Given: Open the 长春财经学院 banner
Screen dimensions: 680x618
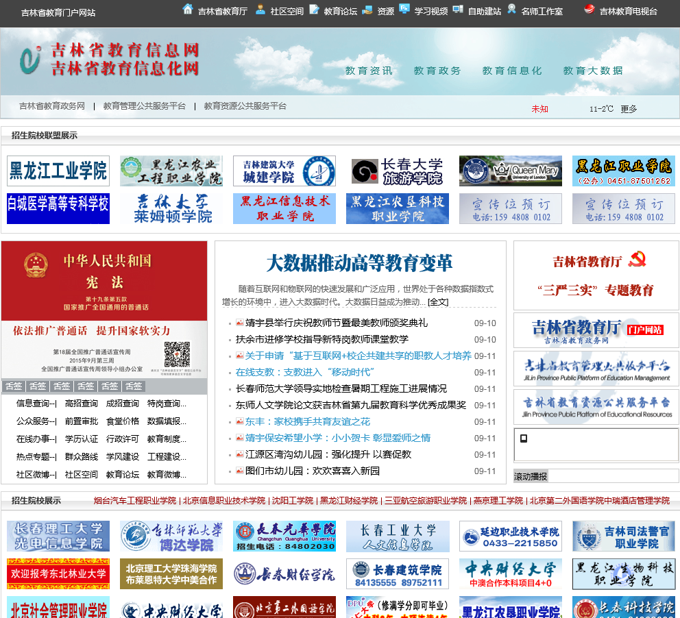Looking at the screenshot, I should click(x=284, y=573).
